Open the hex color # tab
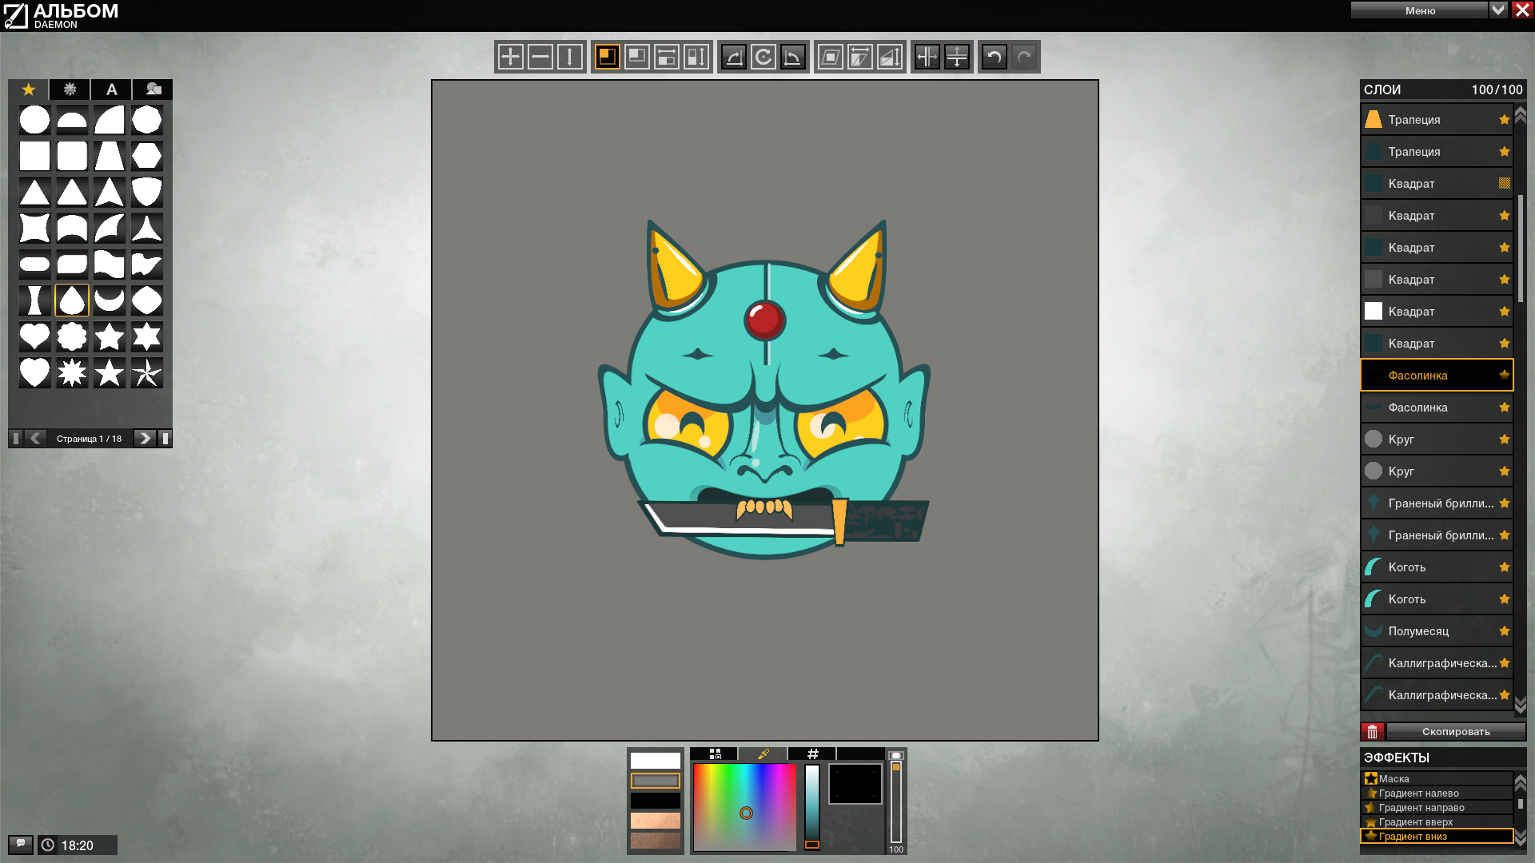Screen dimensions: 1535x863 pos(812,754)
